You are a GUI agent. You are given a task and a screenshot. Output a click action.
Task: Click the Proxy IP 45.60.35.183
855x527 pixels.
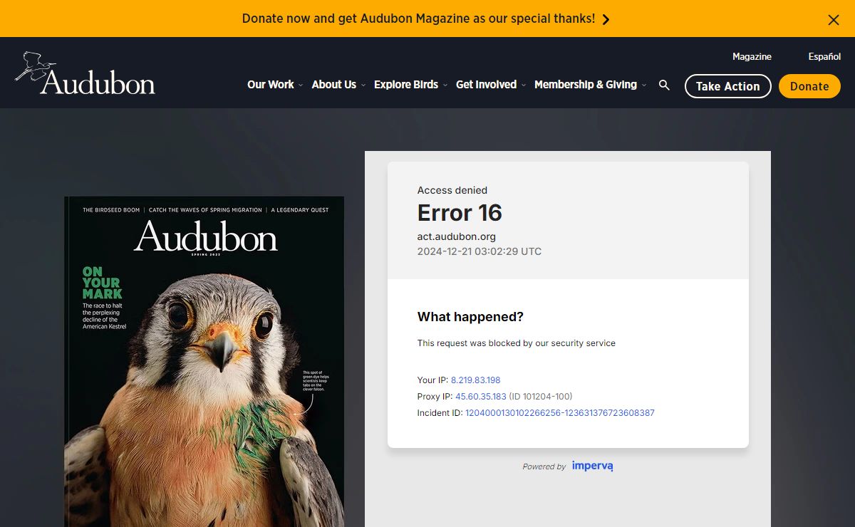click(x=481, y=397)
